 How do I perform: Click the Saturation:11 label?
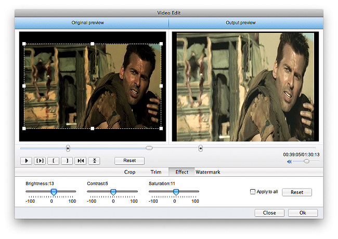click(x=162, y=183)
